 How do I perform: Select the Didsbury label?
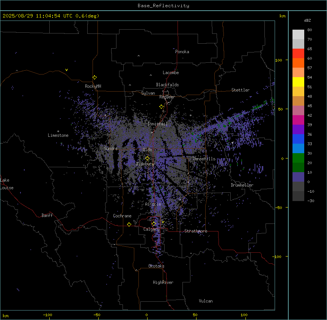click(x=145, y=164)
